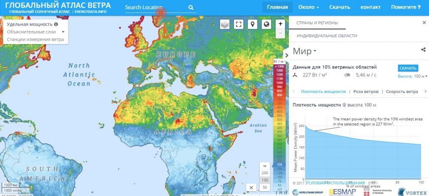Select the Удельная мощность layer
The width and height of the screenshot is (429, 196).
[30, 24]
